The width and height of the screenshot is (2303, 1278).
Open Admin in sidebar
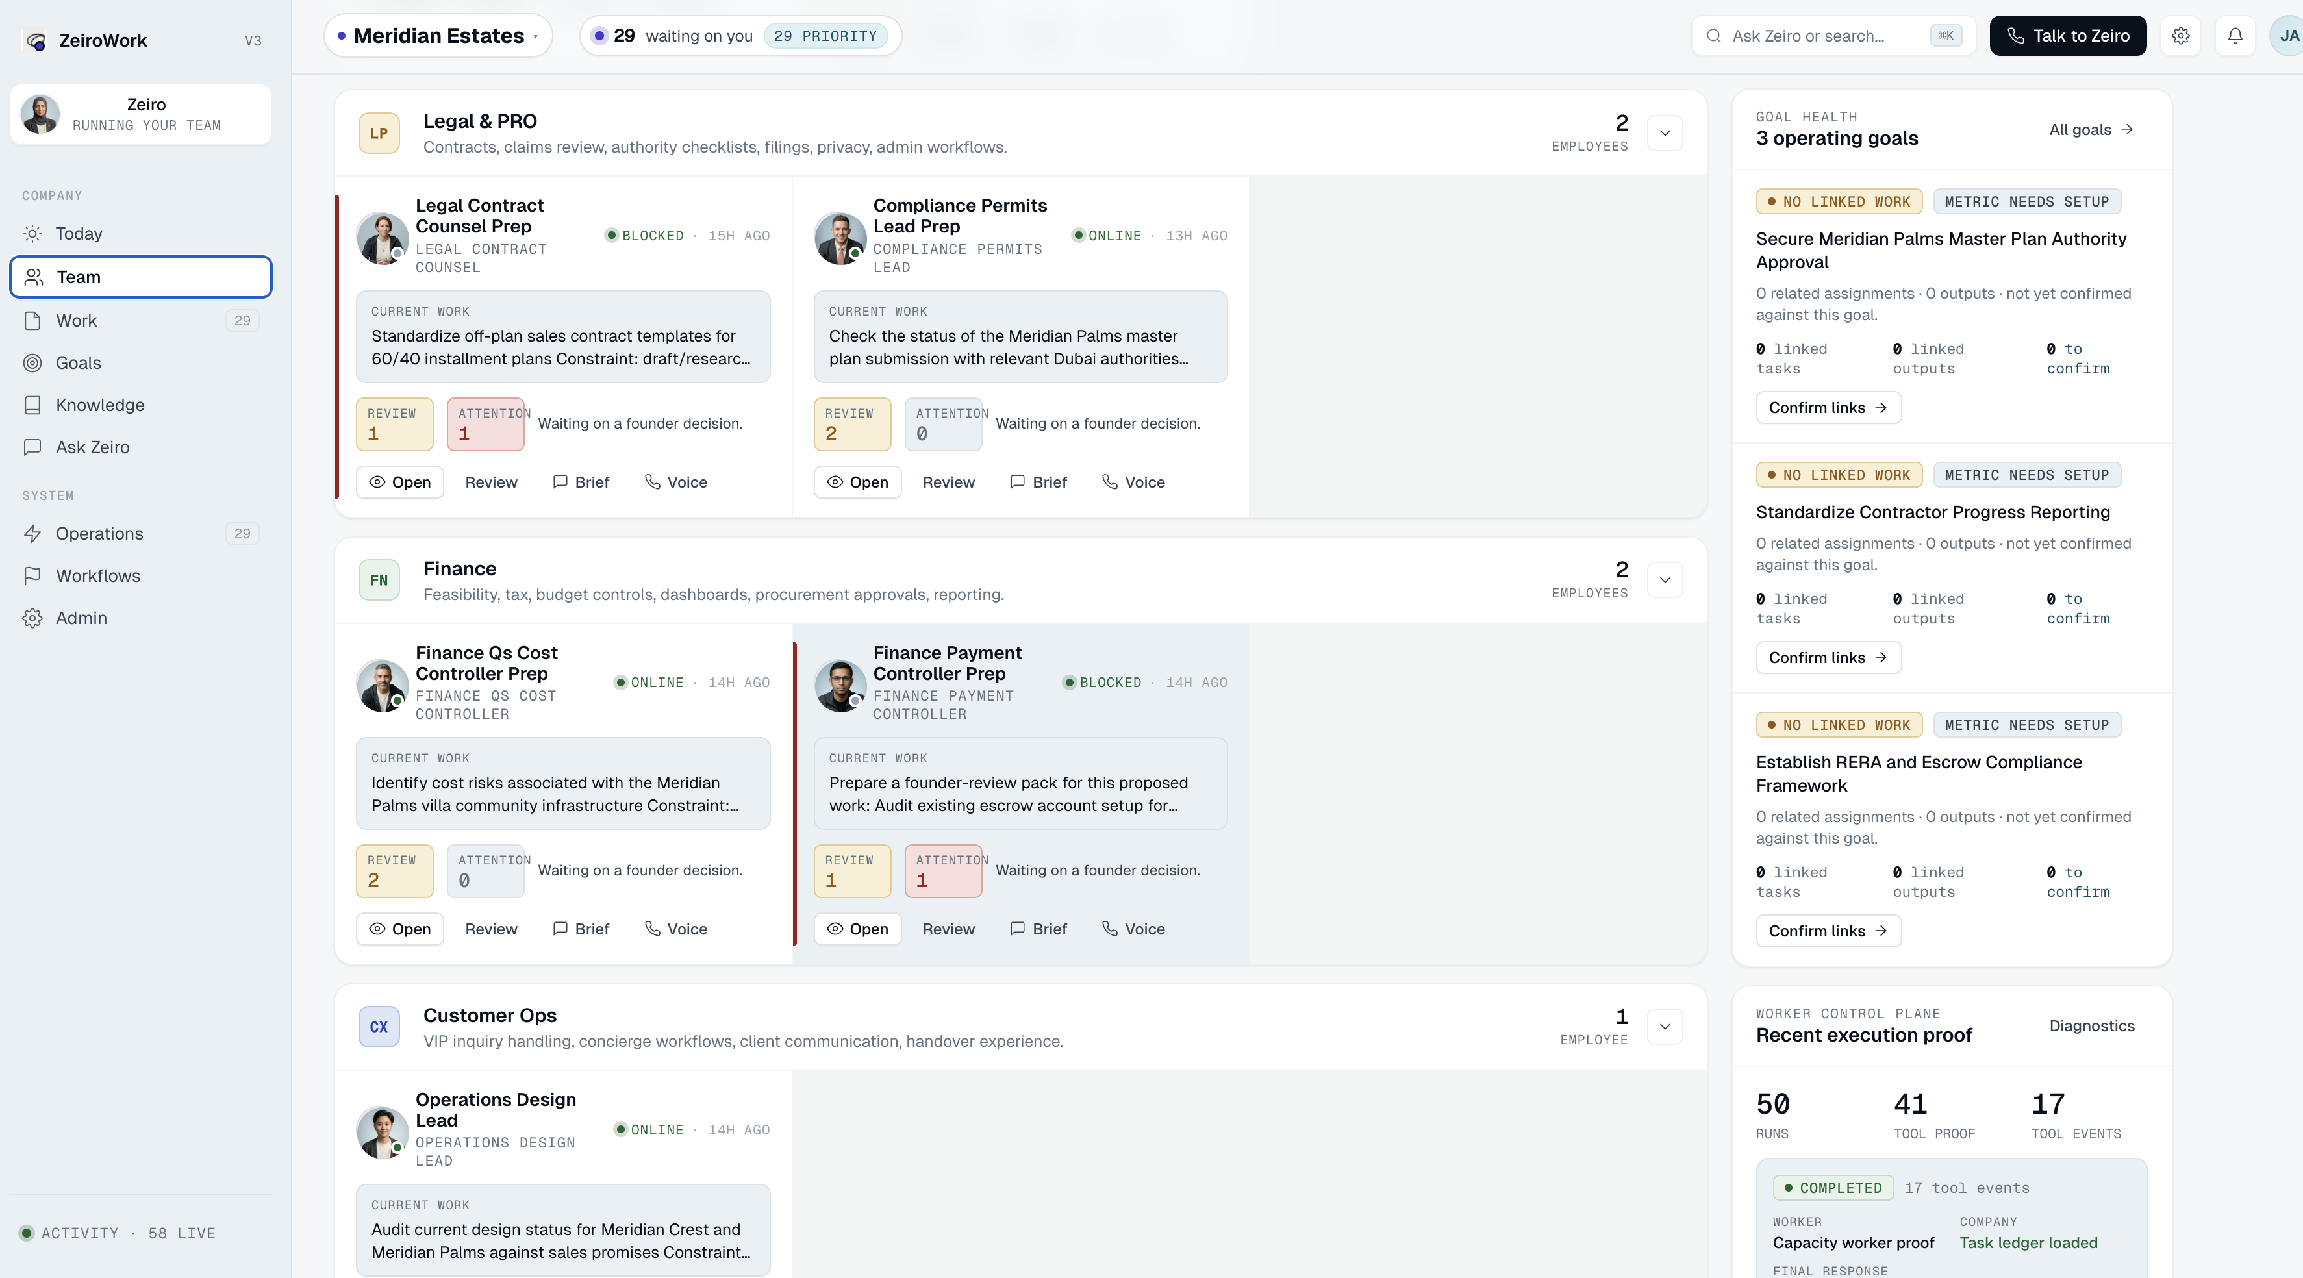(140, 618)
